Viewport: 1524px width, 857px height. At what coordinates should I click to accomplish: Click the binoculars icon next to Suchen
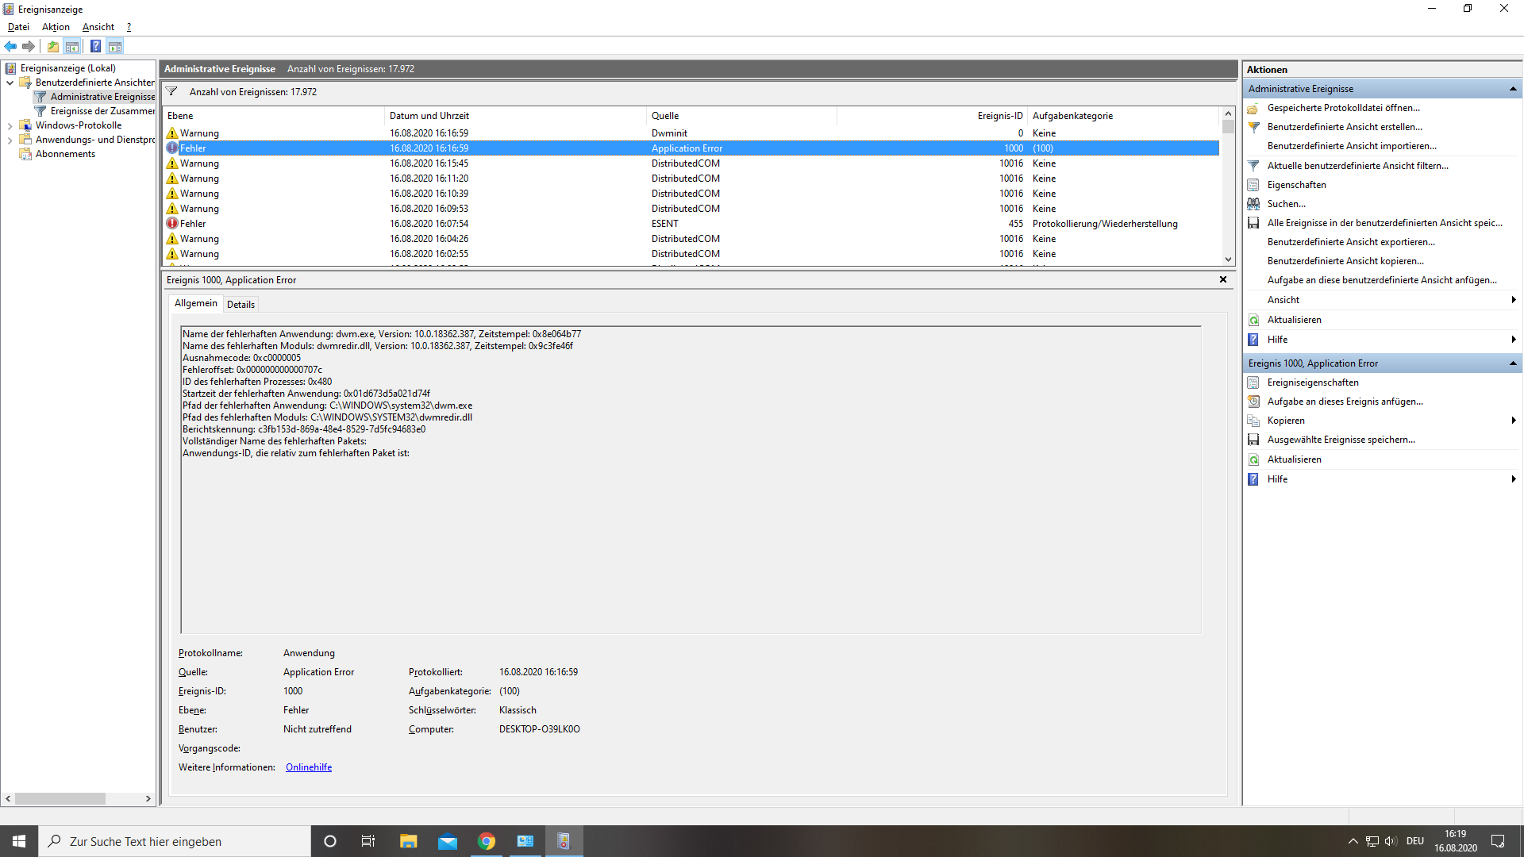[1253, 204]
